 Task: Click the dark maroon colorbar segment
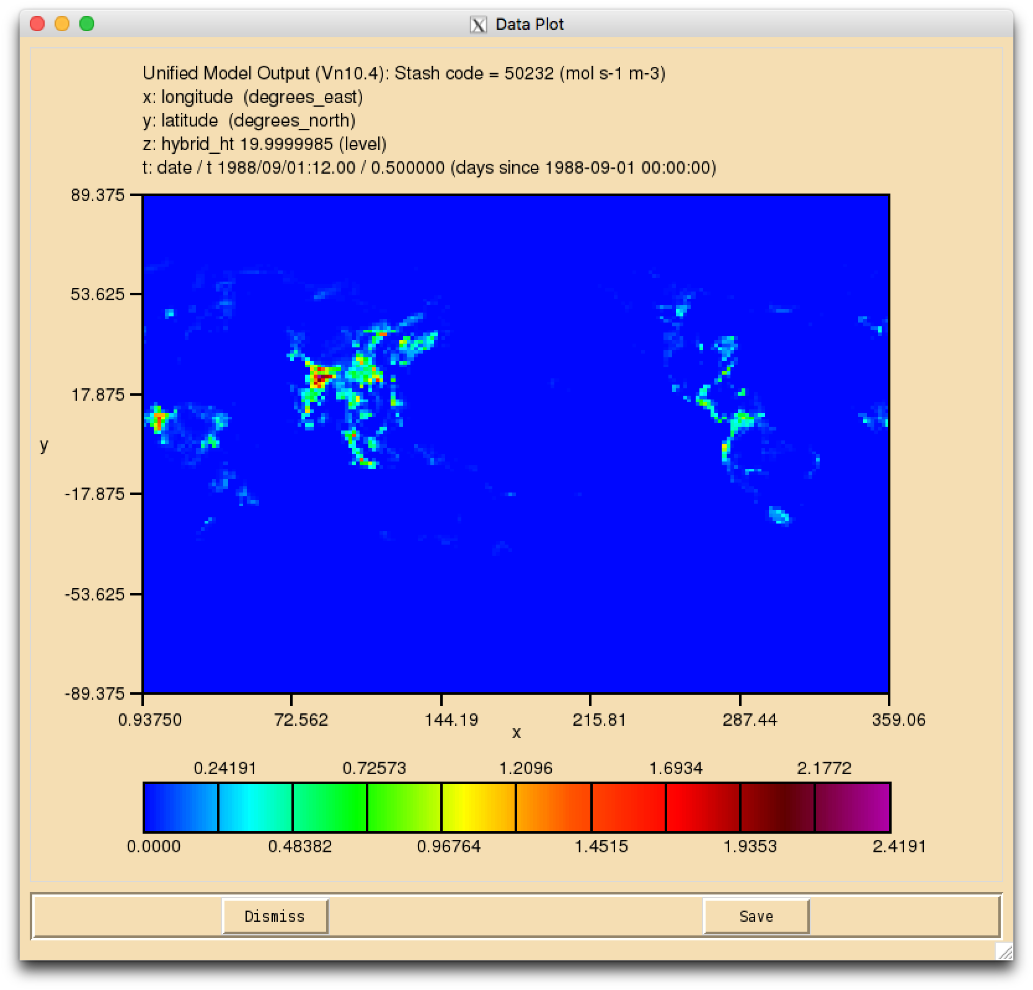coord(778,807)
